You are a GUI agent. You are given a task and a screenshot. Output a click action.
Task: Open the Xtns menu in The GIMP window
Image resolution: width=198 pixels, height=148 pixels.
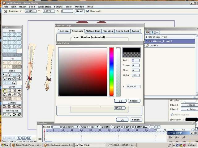pyautogui.click(x=177, y=137)
